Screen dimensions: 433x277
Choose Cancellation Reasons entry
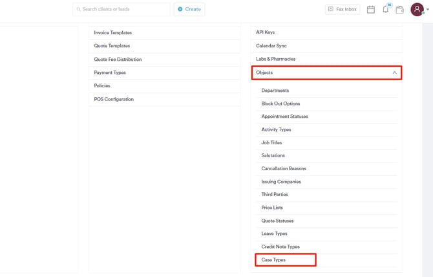(x=284, y=169)
